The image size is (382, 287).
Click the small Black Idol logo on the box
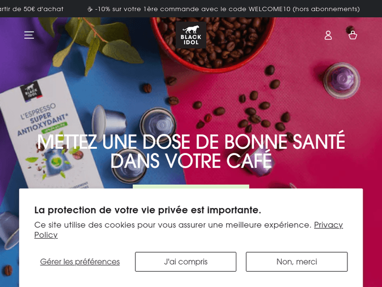coord(31,91)
